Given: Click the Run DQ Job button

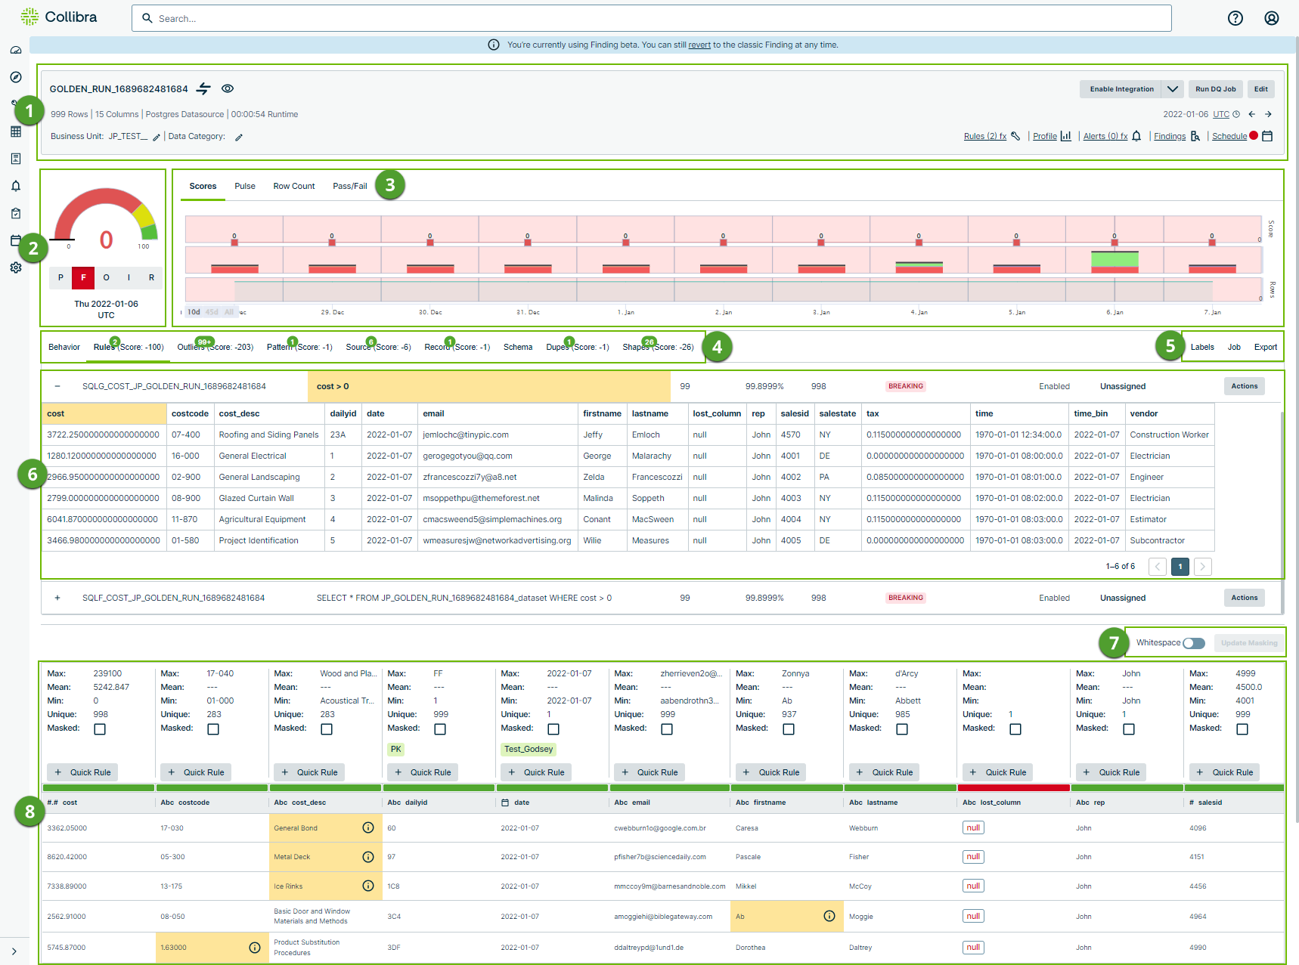Looking at the screenshot, I should (1215, 89).
